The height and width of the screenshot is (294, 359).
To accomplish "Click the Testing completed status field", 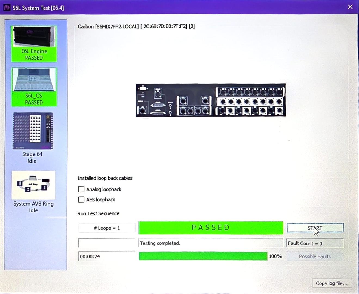I will click(211, 243).
